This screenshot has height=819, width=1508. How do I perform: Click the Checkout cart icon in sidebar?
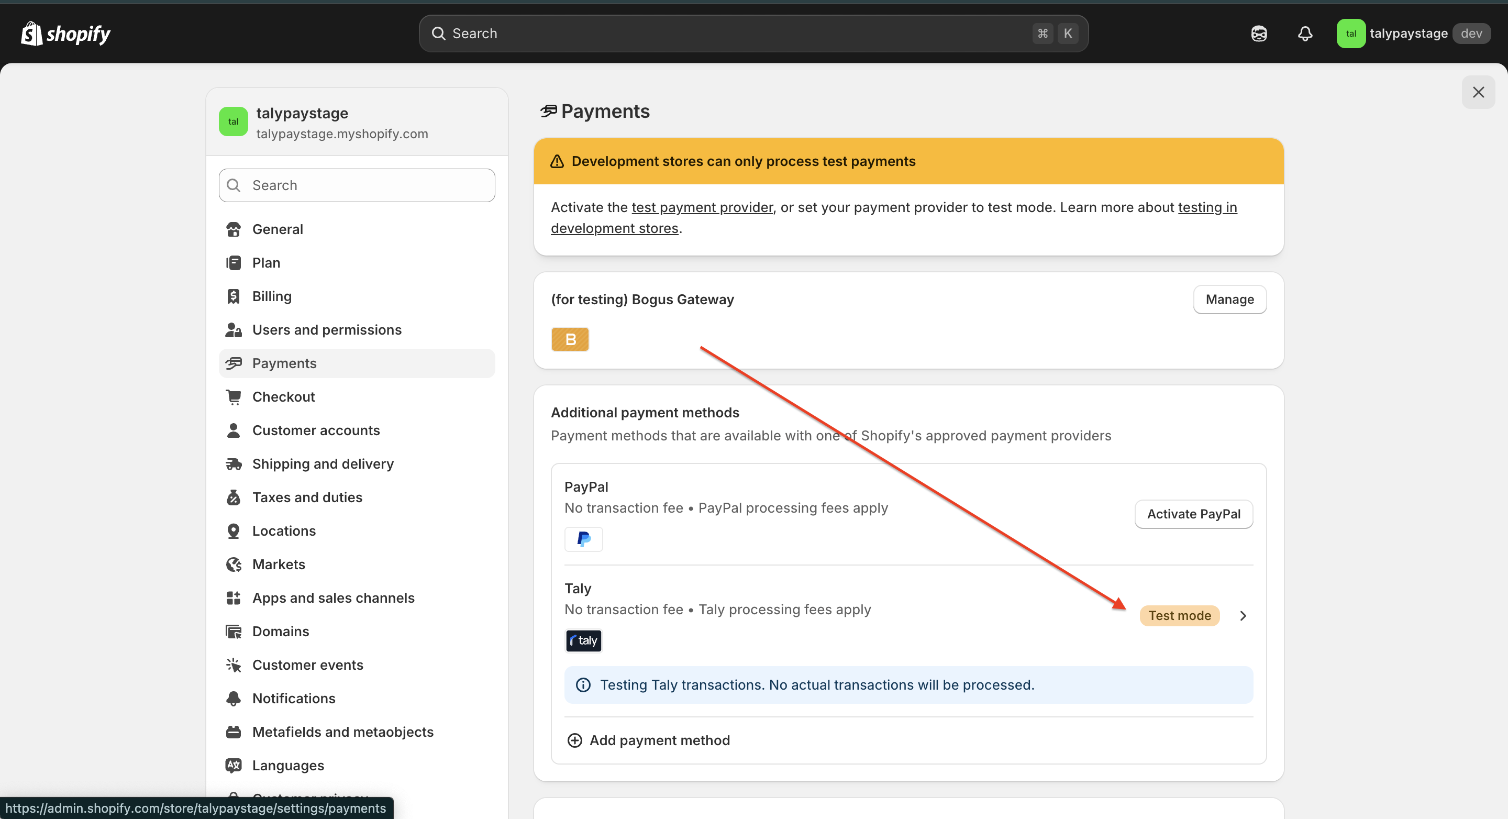pyautogui.click(x=234, y=397)
